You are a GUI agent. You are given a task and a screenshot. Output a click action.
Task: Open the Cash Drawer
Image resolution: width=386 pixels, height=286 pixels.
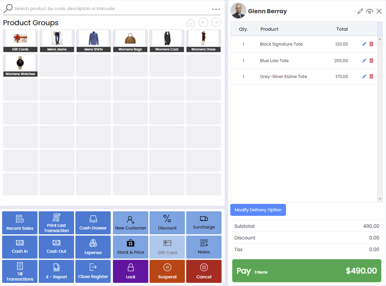click(x=93, y=223)
